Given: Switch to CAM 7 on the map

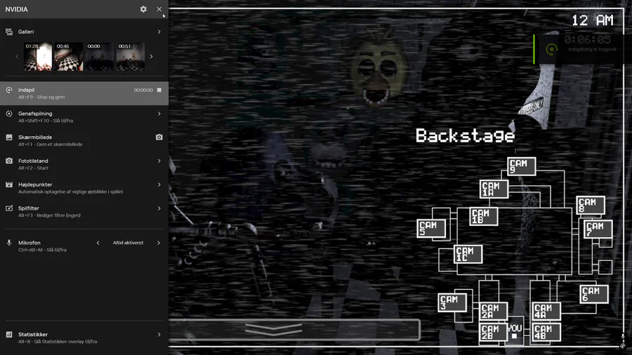Looking at the screenshot, I should coord(598,229).
